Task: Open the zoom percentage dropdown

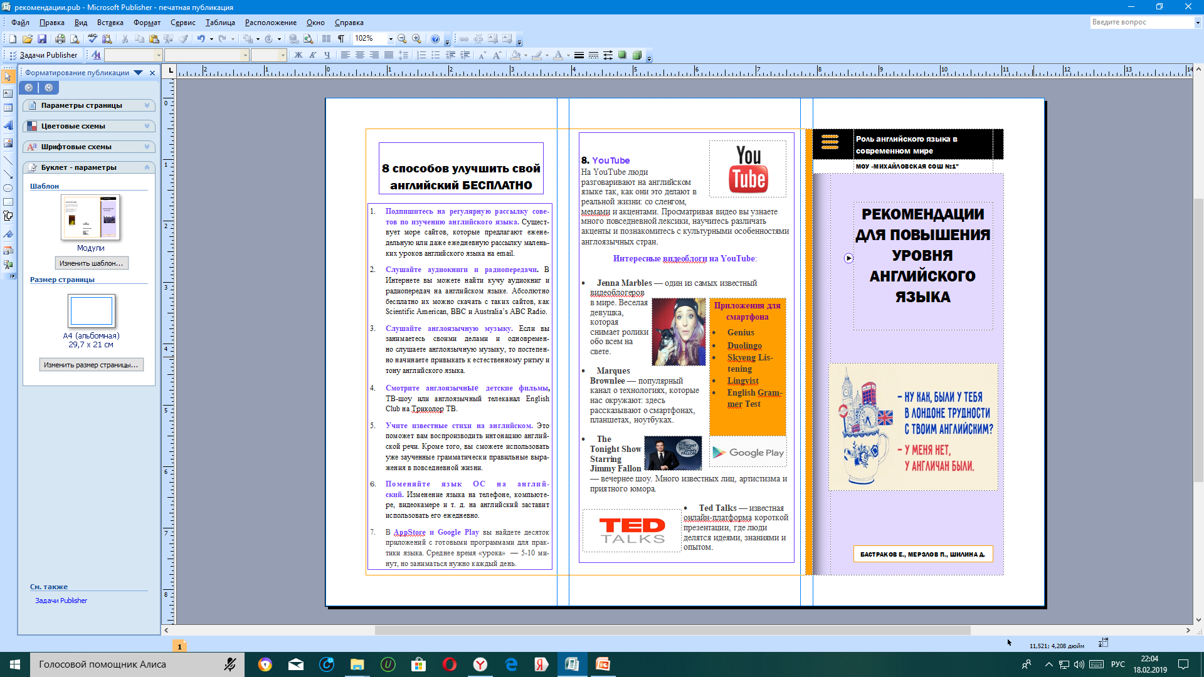Action: pyautogui.click(x=390, y=39)
